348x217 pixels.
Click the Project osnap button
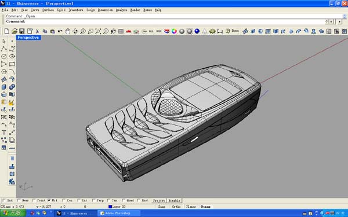point(159,201)
